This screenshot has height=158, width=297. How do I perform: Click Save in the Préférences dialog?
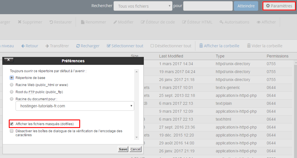coord(123,149)
